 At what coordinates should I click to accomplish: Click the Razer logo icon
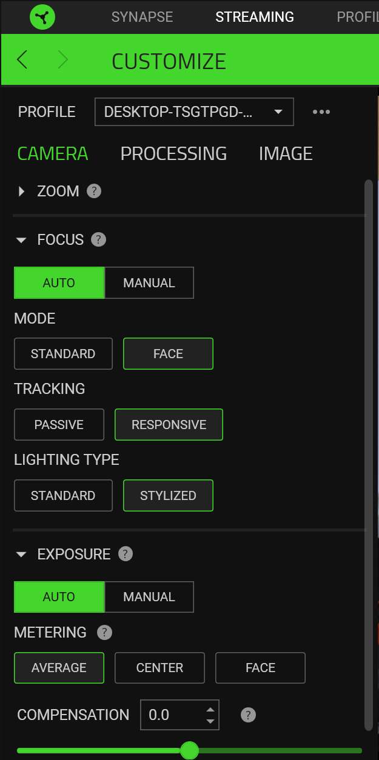point(42,17)
